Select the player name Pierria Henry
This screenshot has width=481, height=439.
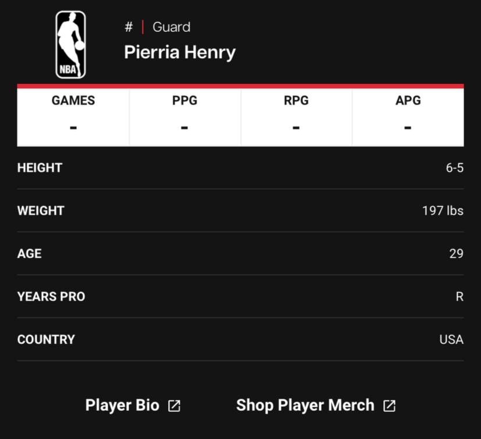coord(180,52)
